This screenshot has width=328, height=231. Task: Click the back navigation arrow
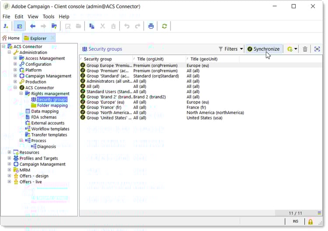pos(33,26)
